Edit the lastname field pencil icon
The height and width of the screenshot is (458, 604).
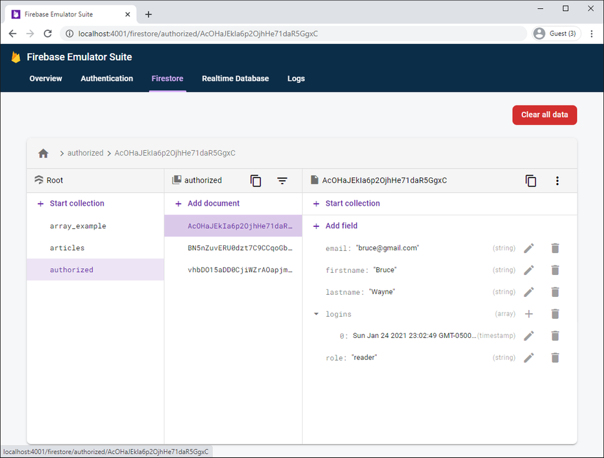(529, 292)
